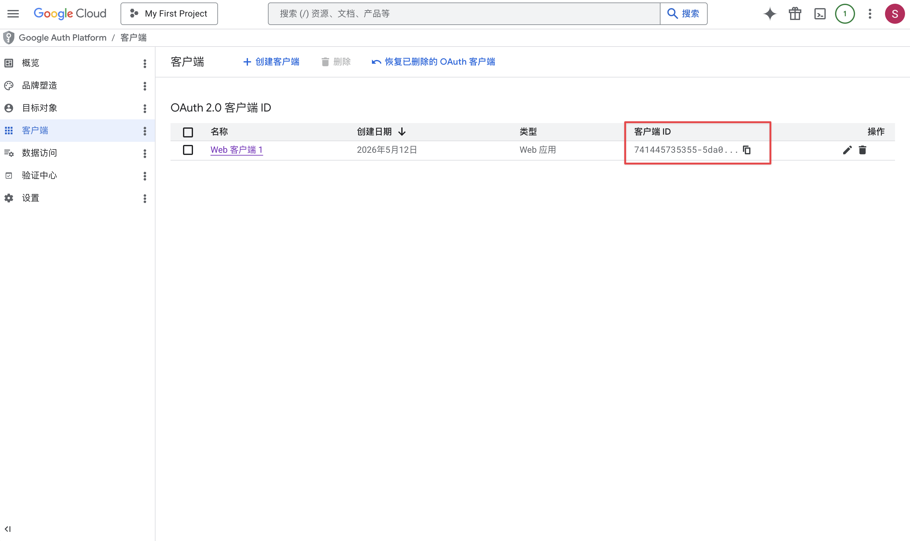Screen dimensions: 910x541
Task: Open three-dot menu next to 设置
Action: tap(145, 198)
